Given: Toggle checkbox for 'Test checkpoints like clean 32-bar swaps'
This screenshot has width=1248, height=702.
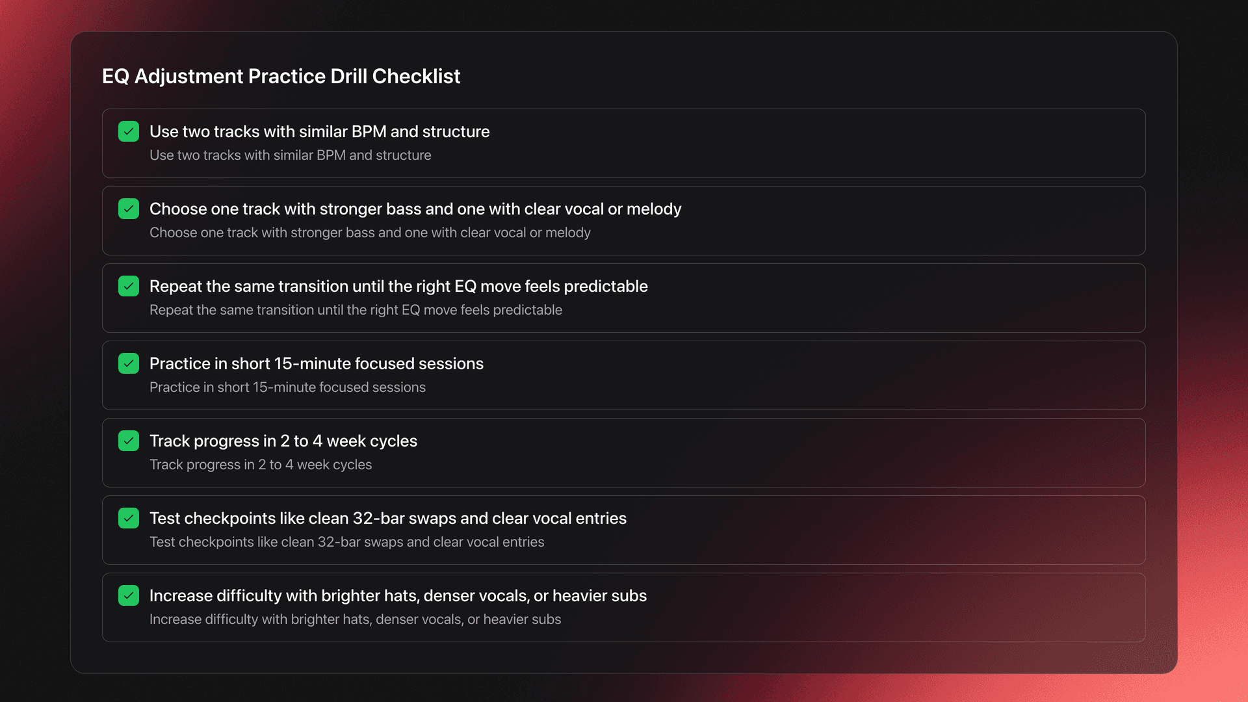Looking at the screenshot, I should point(129,518).
